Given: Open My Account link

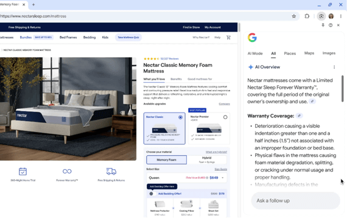Looking at the screenshot, I should pyautogui.click(x=212, y=27).
